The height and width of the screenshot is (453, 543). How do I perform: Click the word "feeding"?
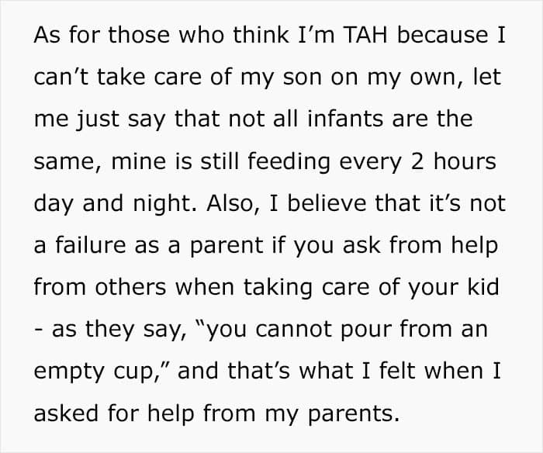coord(289,163)
